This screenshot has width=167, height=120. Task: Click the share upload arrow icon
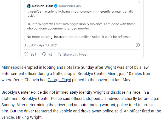click(59, 54)
